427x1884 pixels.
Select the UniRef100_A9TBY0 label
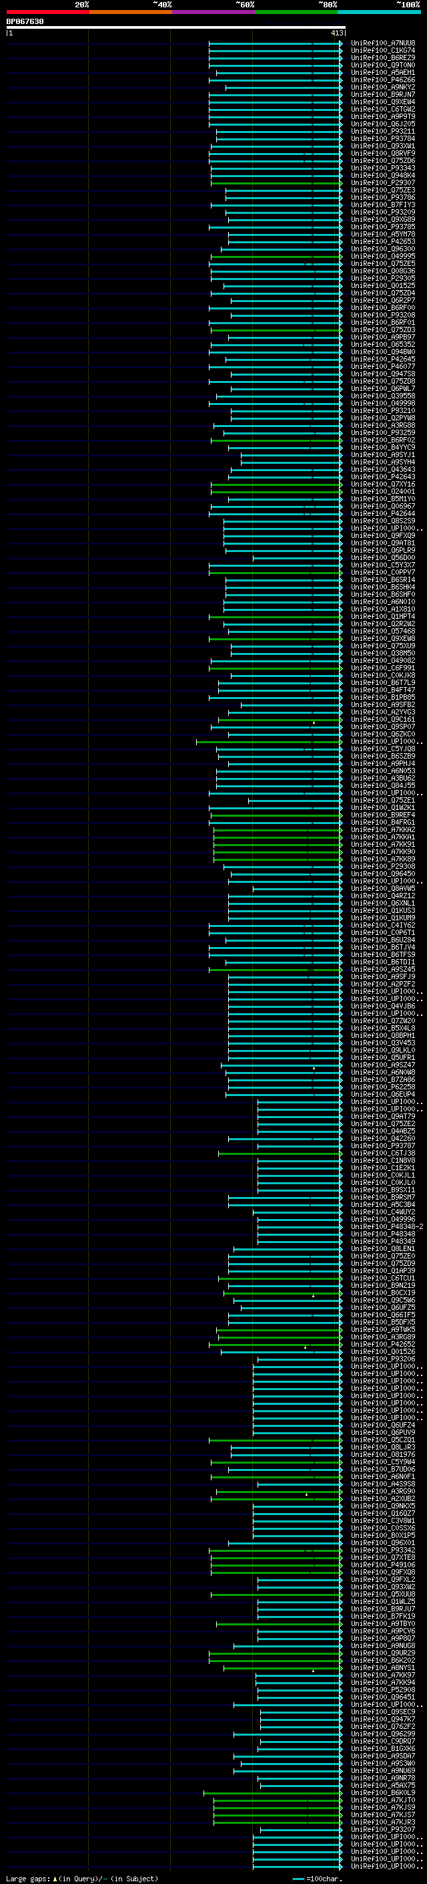pos(383,1623)
